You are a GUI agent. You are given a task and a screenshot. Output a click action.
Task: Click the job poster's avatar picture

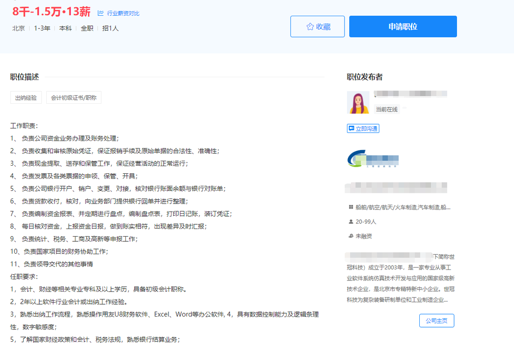pyautogui.click(x=358, y=102)
